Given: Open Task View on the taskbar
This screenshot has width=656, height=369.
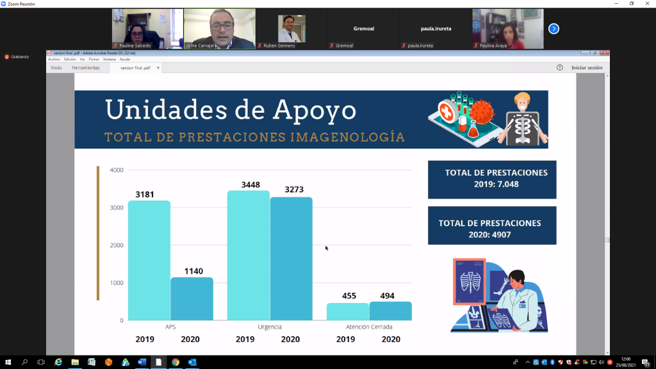Looking at the screenshot, I should pyautogui.click(x=42, y=362).
